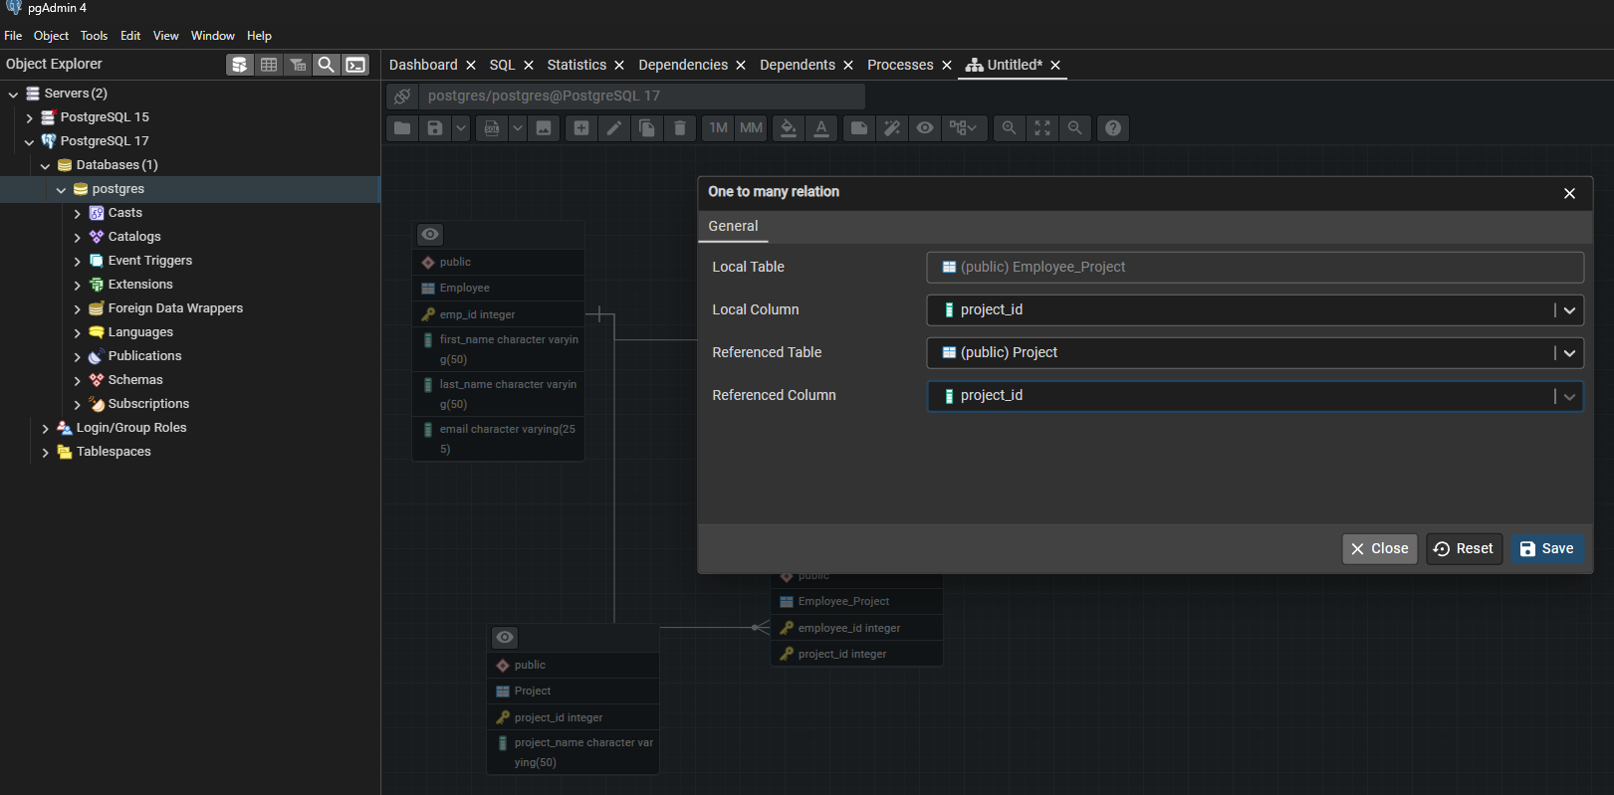Click the Download image icon in toolbar
This screenshot has height=795, width=1614.
544,128
